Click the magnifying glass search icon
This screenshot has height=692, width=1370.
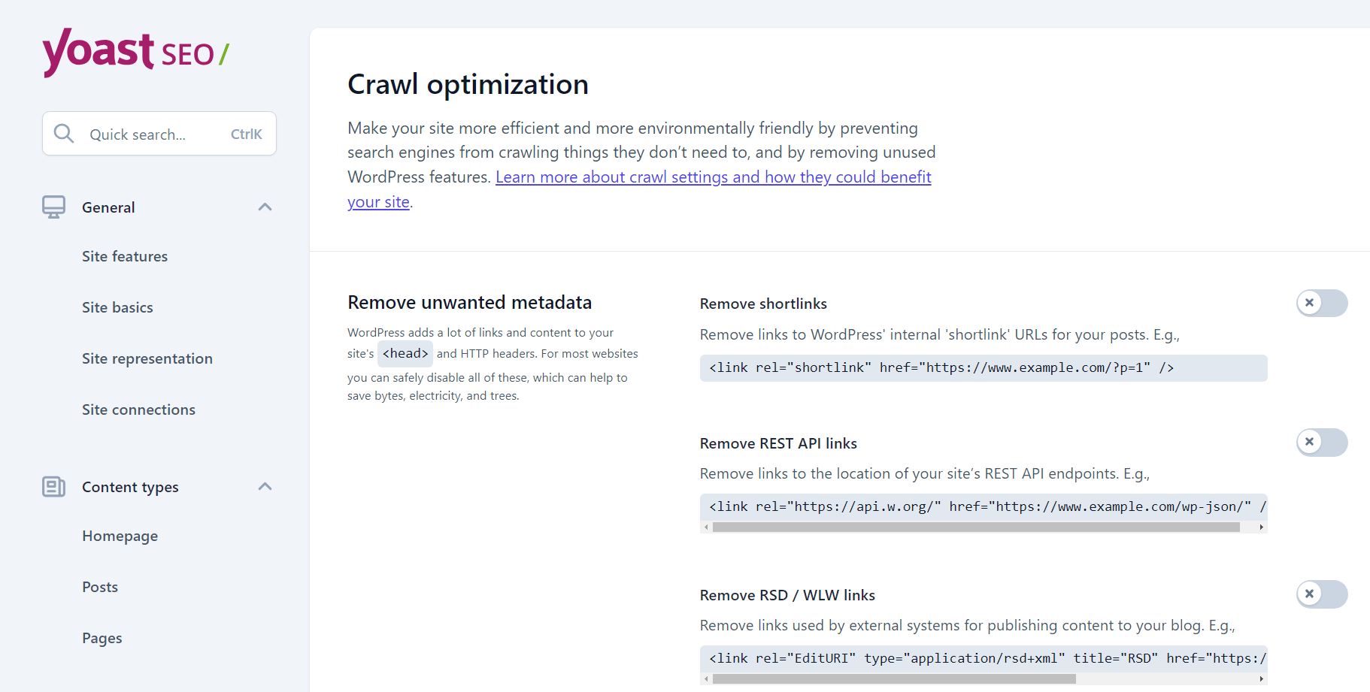click(64, 134)
